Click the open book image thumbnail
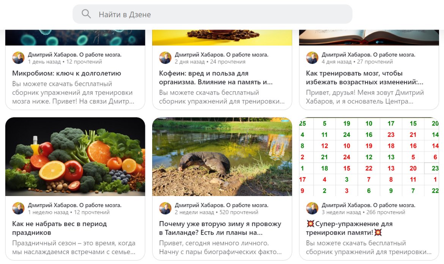This screenshot has height=264, width=444. pyautogui.click(x=369, y=38)
